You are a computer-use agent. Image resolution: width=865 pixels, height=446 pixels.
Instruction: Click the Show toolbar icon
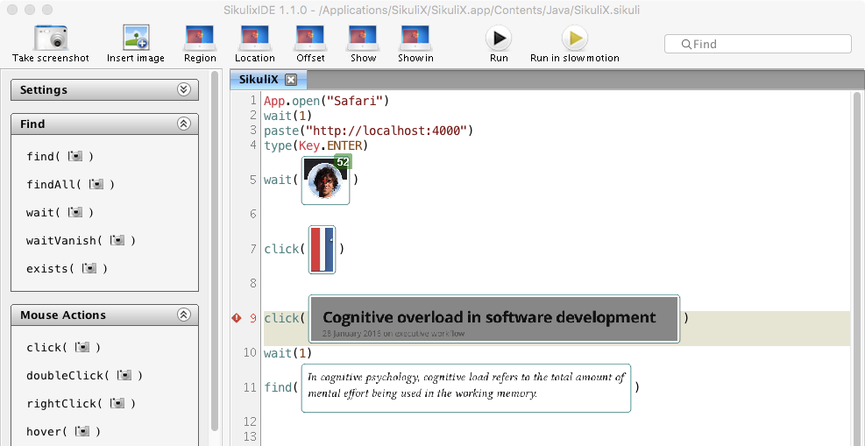pos(363,39)
